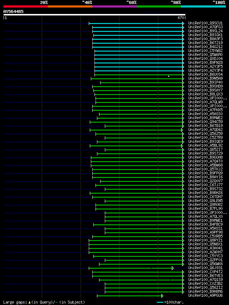Click the UniRef100_C5Z7R9 entry
Image resolution: width=229 pixels, height=305 pixels.
[x=205, y=137]
